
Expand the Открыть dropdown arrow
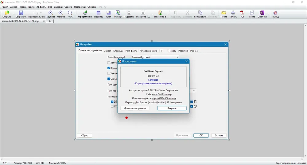pyautogui.click(x=13, y=14)
